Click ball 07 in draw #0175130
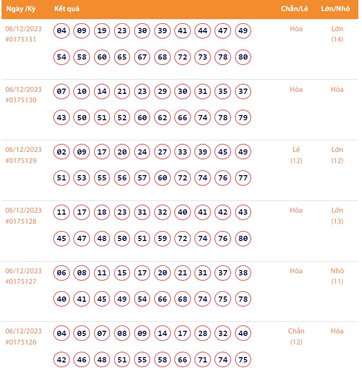 click(62, 92)
